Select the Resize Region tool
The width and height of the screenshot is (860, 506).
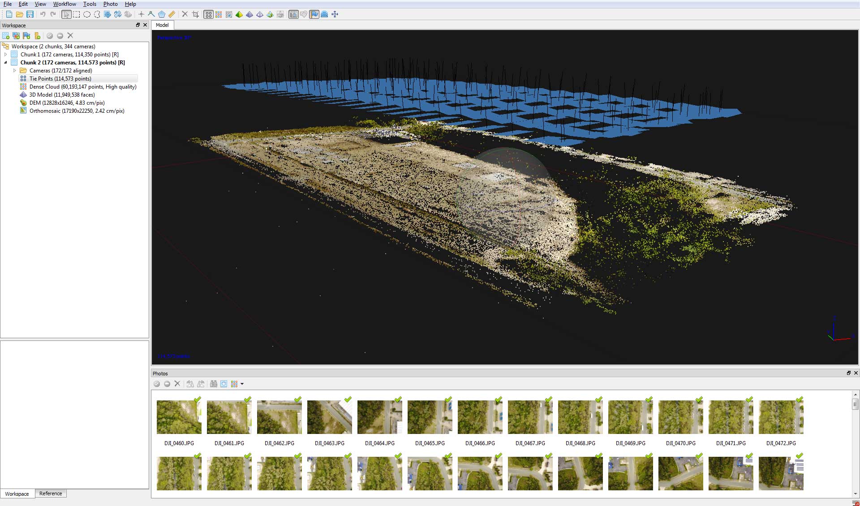(x=118, y=14)
